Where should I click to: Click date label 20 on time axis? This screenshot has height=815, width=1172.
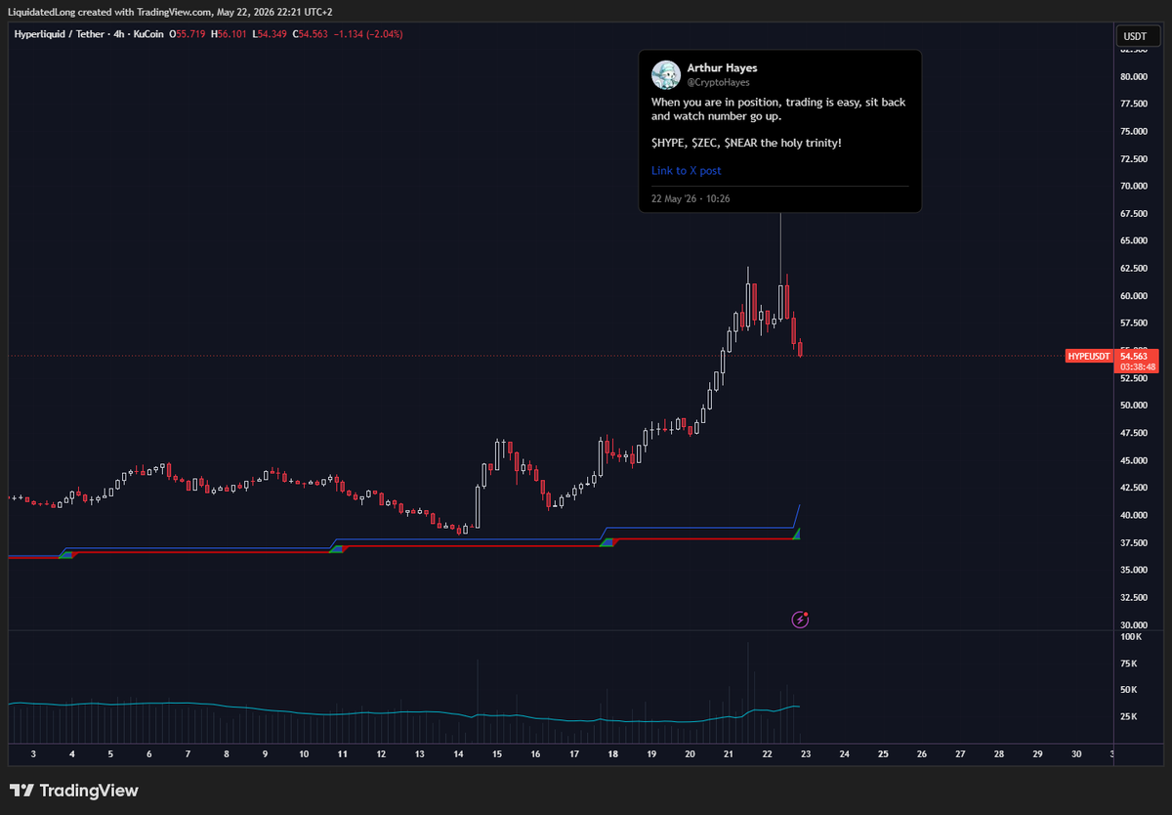[690, 754]
